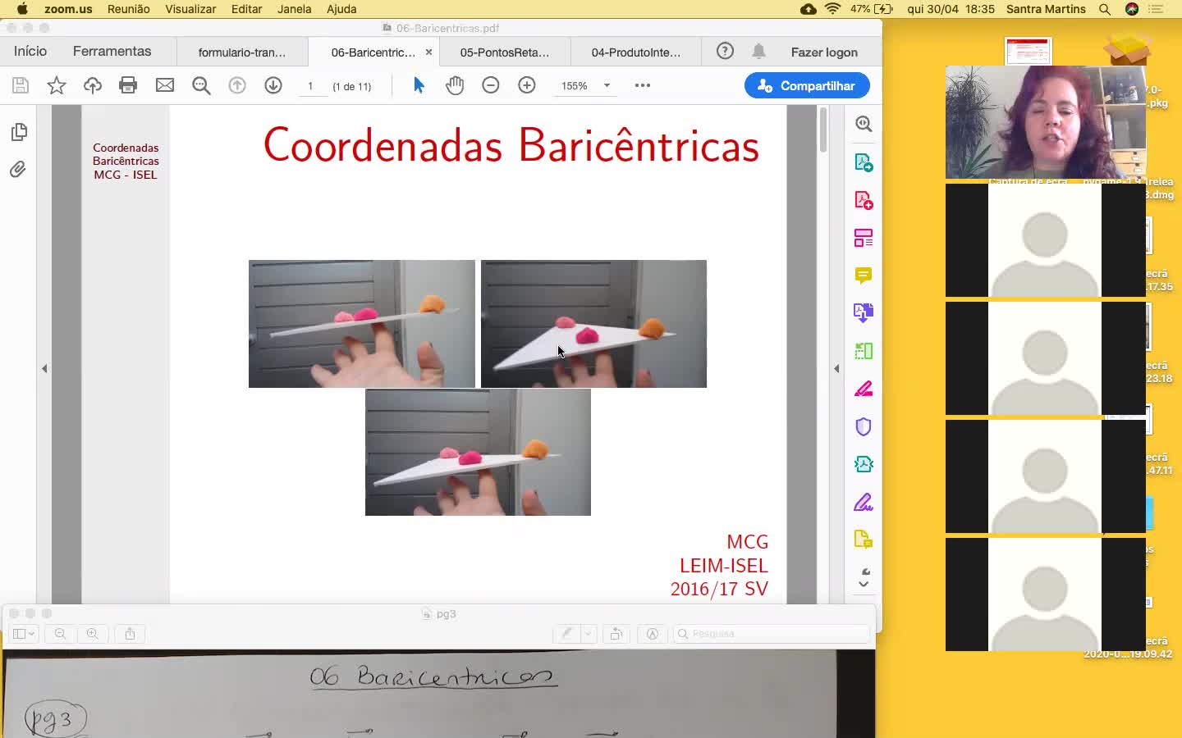The height and width of the screenshot is (738, 1182).
Task: Click the markup pen icon in pg3 window
Action: [566, 633]
